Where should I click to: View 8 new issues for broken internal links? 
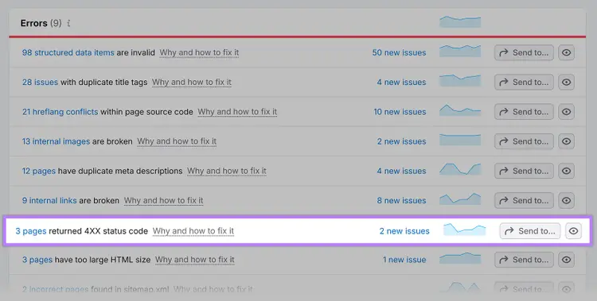point(401,200)
